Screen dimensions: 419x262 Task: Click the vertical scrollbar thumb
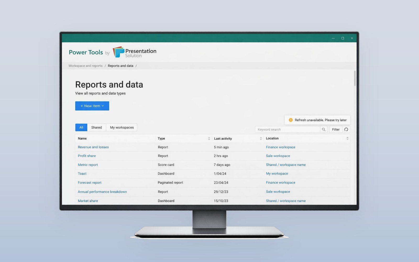[x=355, y=78]
